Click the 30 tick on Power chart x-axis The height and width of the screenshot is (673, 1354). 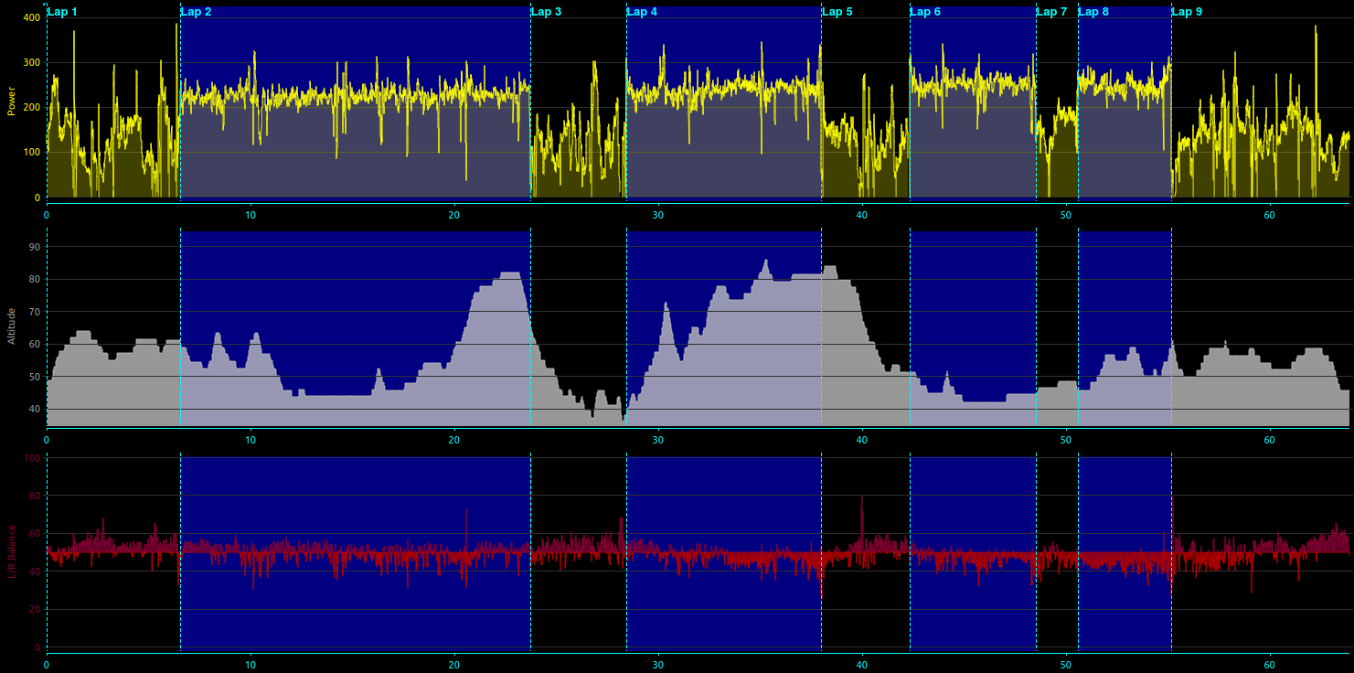point(658,215)
